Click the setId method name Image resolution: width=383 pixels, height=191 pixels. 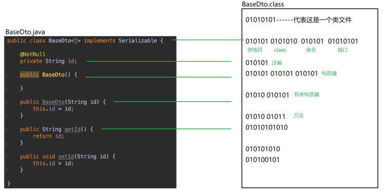tap(66, 157)
